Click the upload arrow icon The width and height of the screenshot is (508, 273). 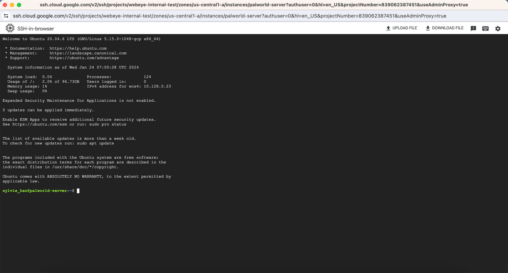click(x=388, y=28)
